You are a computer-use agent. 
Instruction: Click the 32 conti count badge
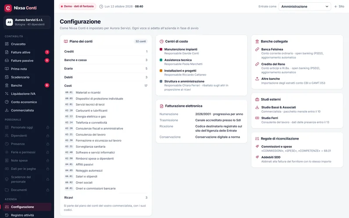point(140,41)
